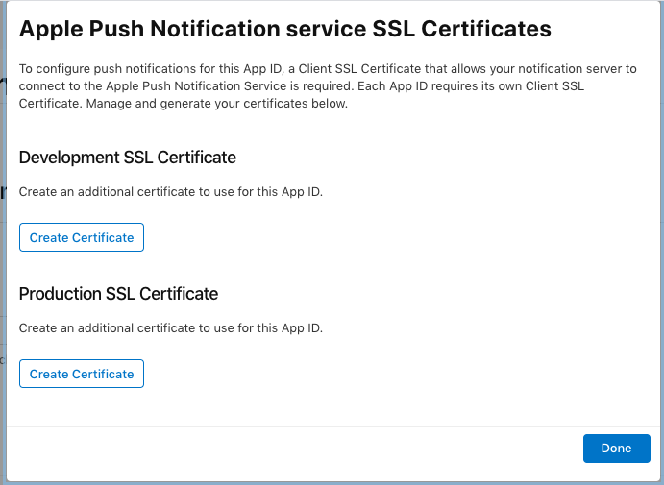The width and height of the screenshot is (664, 485).
Task: Click Create Certificate under Development SSL Certificate
Action: coord(82,237)
